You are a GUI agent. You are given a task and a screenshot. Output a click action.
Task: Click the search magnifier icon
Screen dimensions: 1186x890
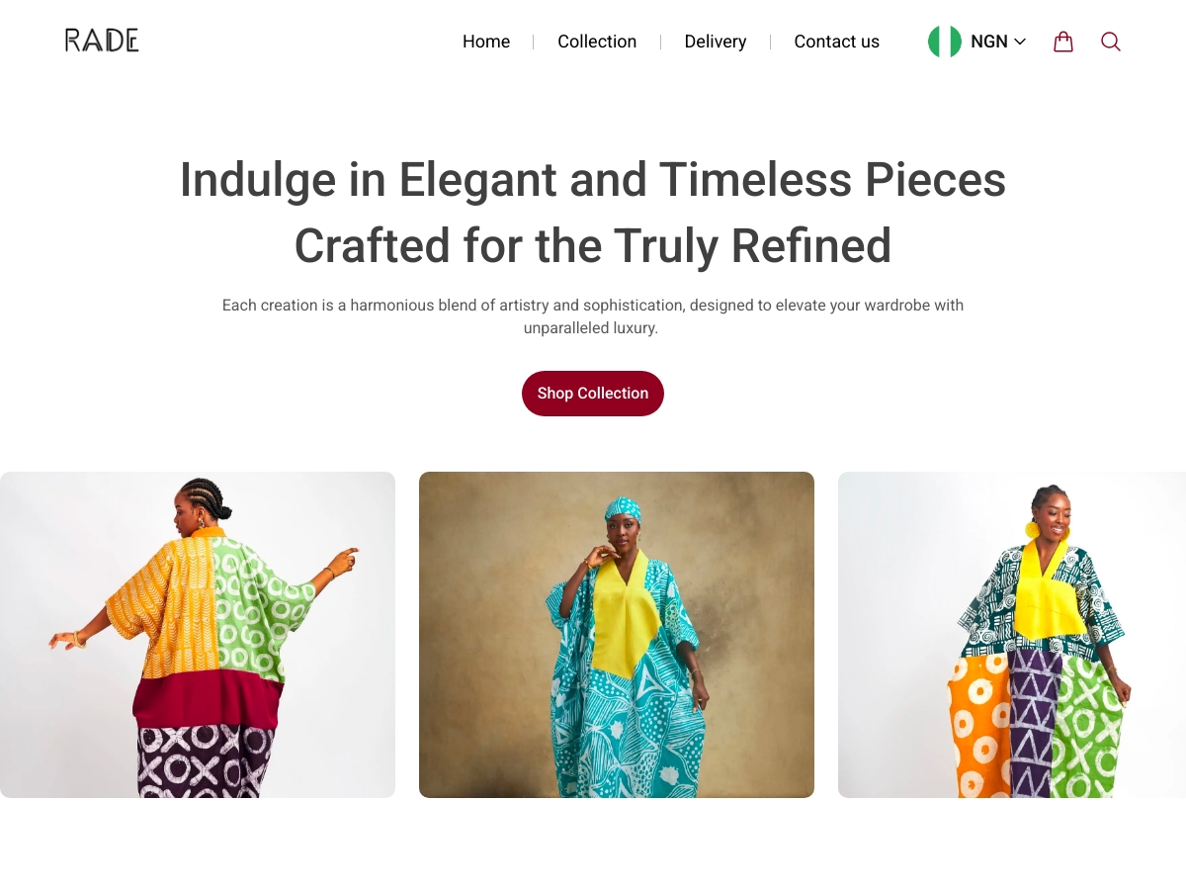tap(1111, 42)
